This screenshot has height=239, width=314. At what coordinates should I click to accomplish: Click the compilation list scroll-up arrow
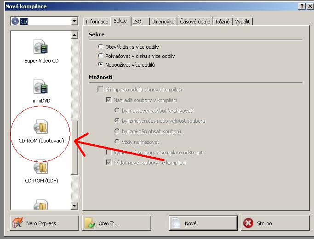74,35
